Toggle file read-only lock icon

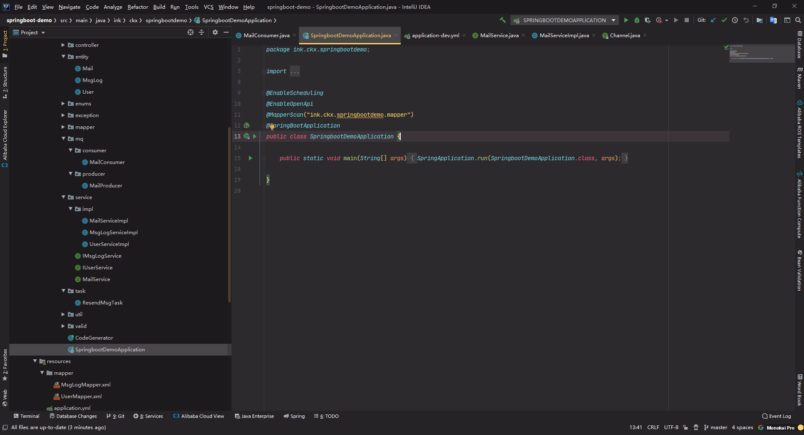tap(685, 427)
